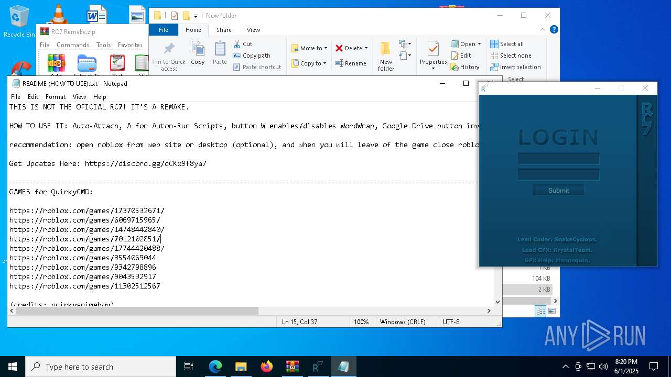The image size is (671, 377).
Task: Switch to WinRAR on the taskbar
Action: tap(292, 367)
